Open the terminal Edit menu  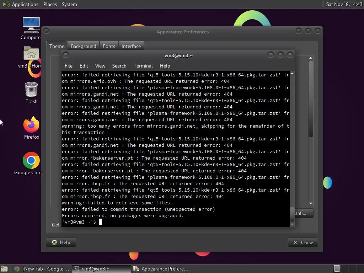[x=84, y=66]
